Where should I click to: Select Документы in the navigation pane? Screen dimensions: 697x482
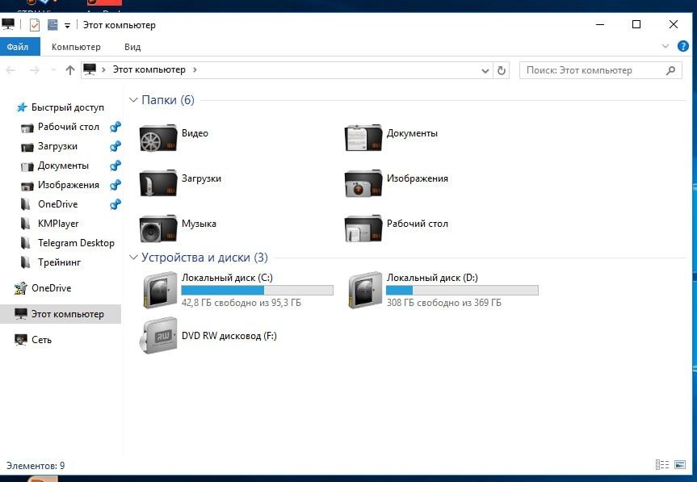click(x=63, y=166)
